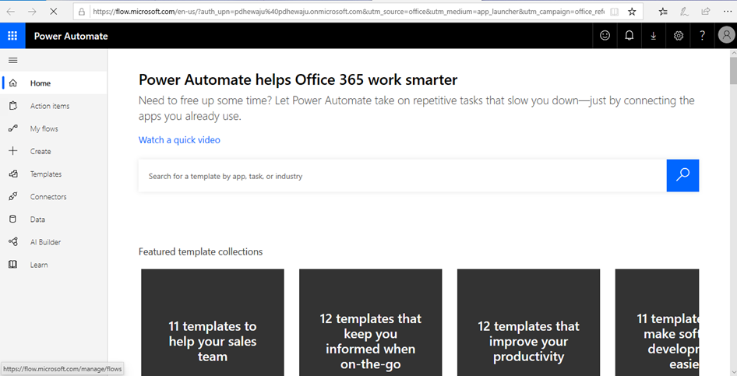Click the Power Automate header title

click(71, 36)
